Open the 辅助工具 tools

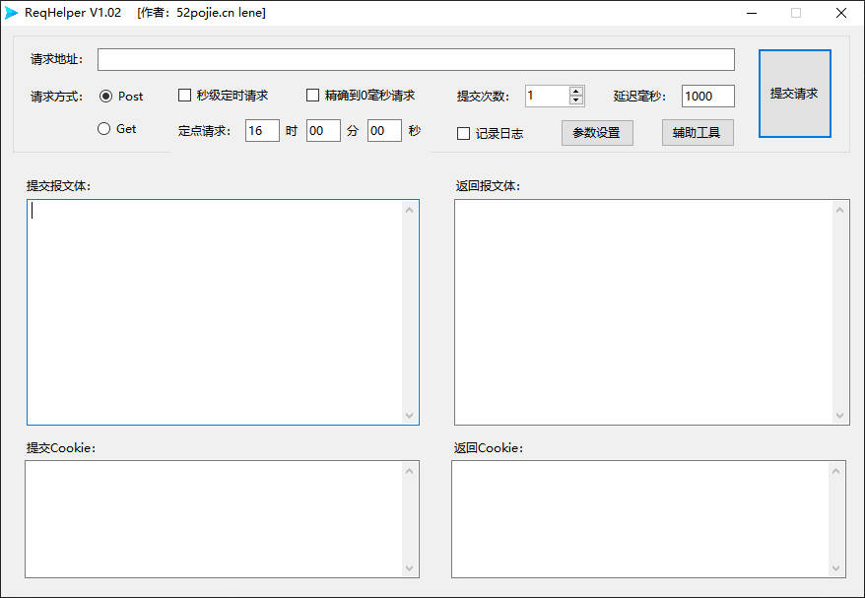(x=697, y=133)
